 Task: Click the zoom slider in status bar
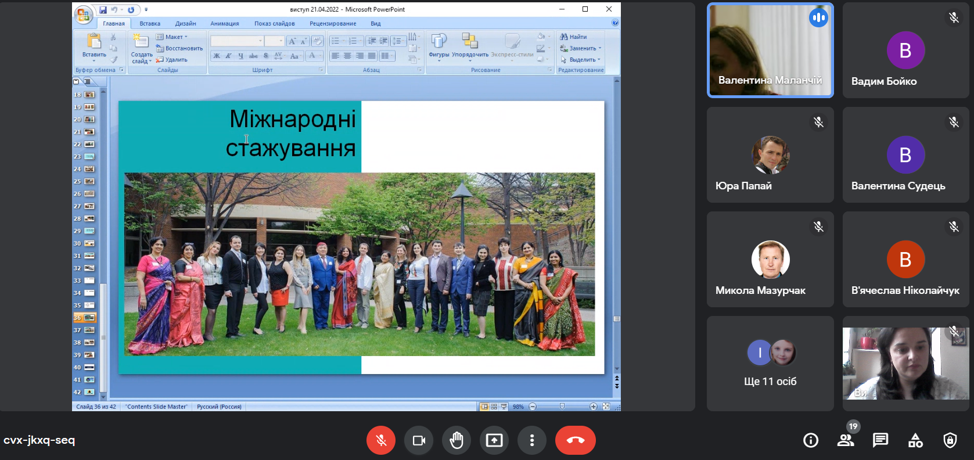562,407
